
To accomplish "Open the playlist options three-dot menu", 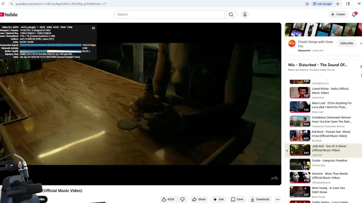I will pyautogui.click(x=361, y=76).
